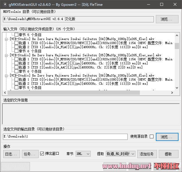182x172 pixels.
Task: Check video track 1 of episode [04]
Action: point(16,43)
